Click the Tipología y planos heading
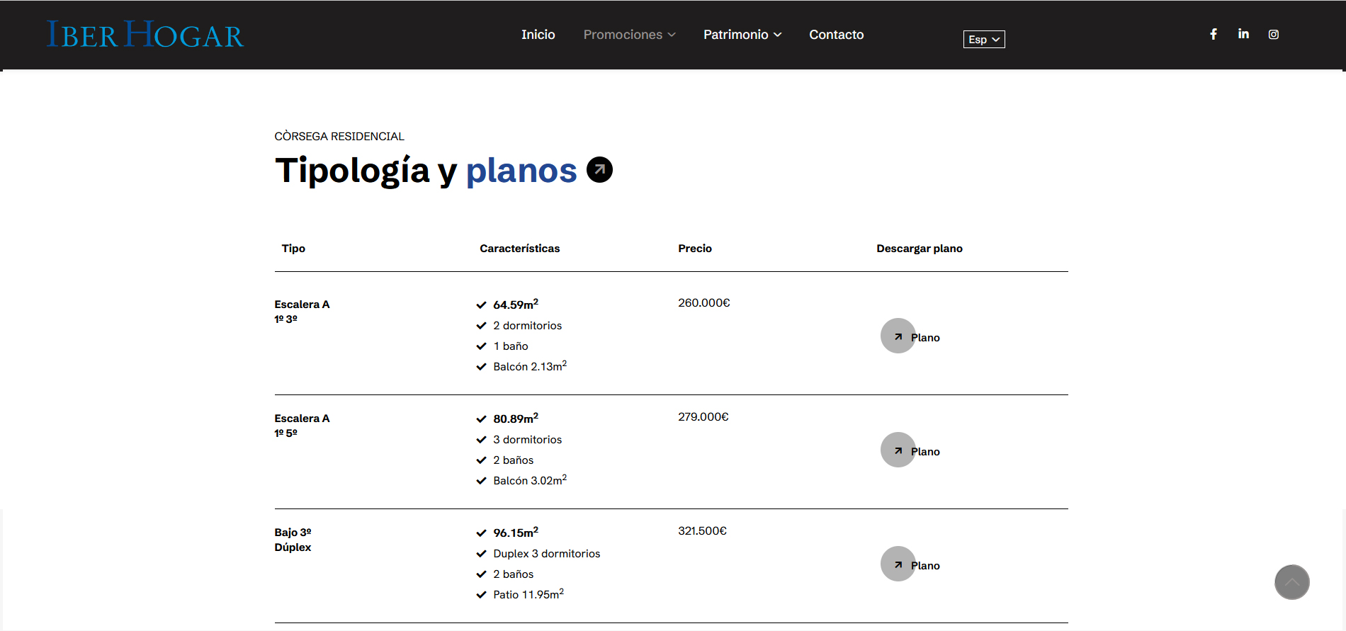This screenshot has height=631, width=1346. pyautogui.click(x=425, y=171)
